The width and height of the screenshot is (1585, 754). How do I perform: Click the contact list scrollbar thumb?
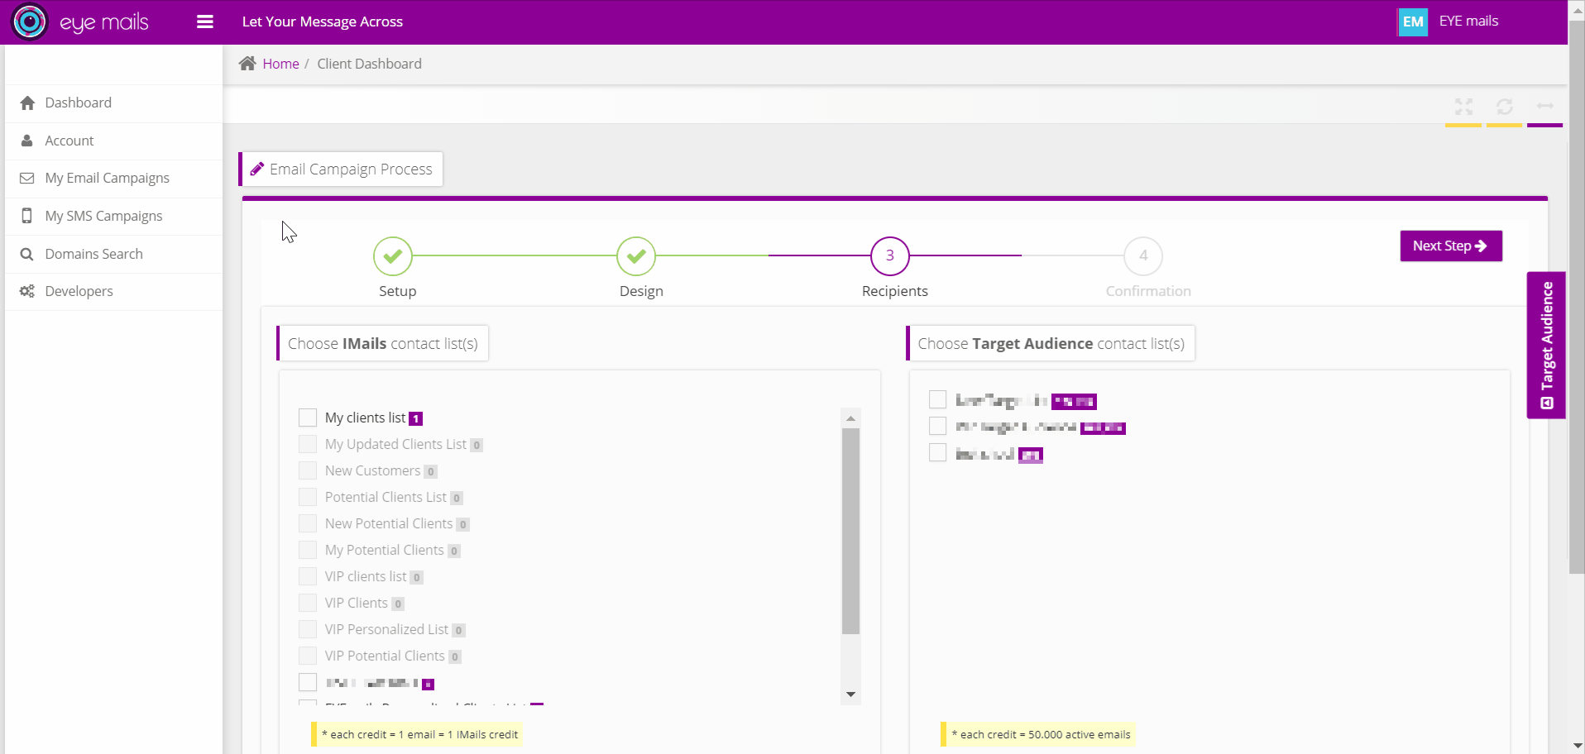850,531
